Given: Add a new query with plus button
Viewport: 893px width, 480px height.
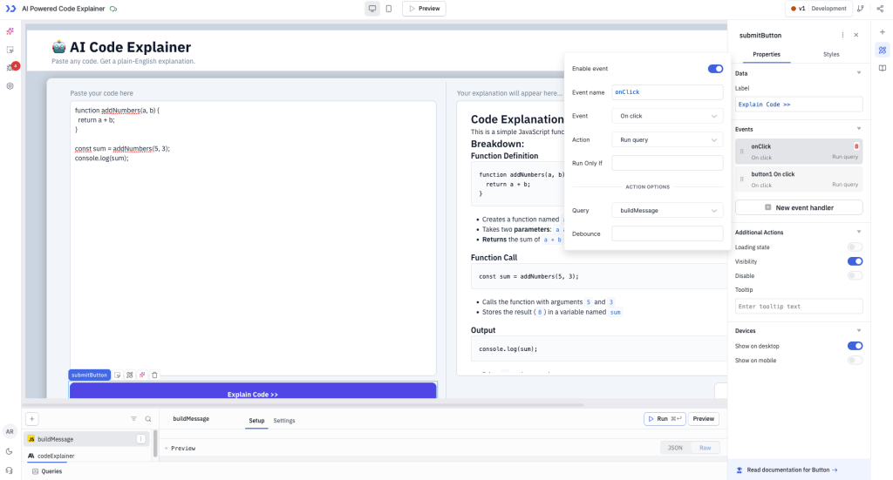Looking at the screenshot, I should (32, 419).
